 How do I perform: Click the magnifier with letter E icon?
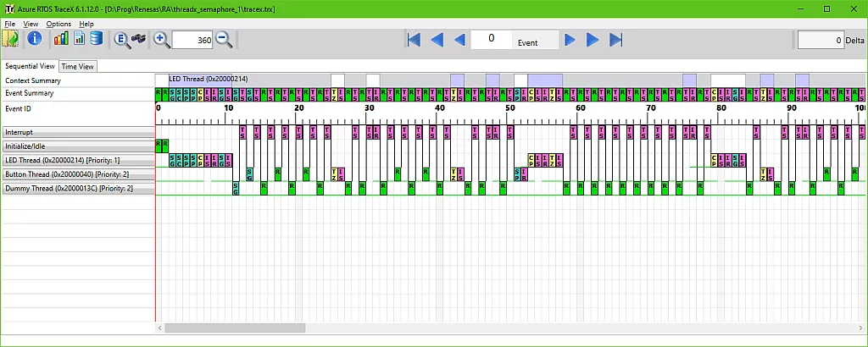[121, 39]
